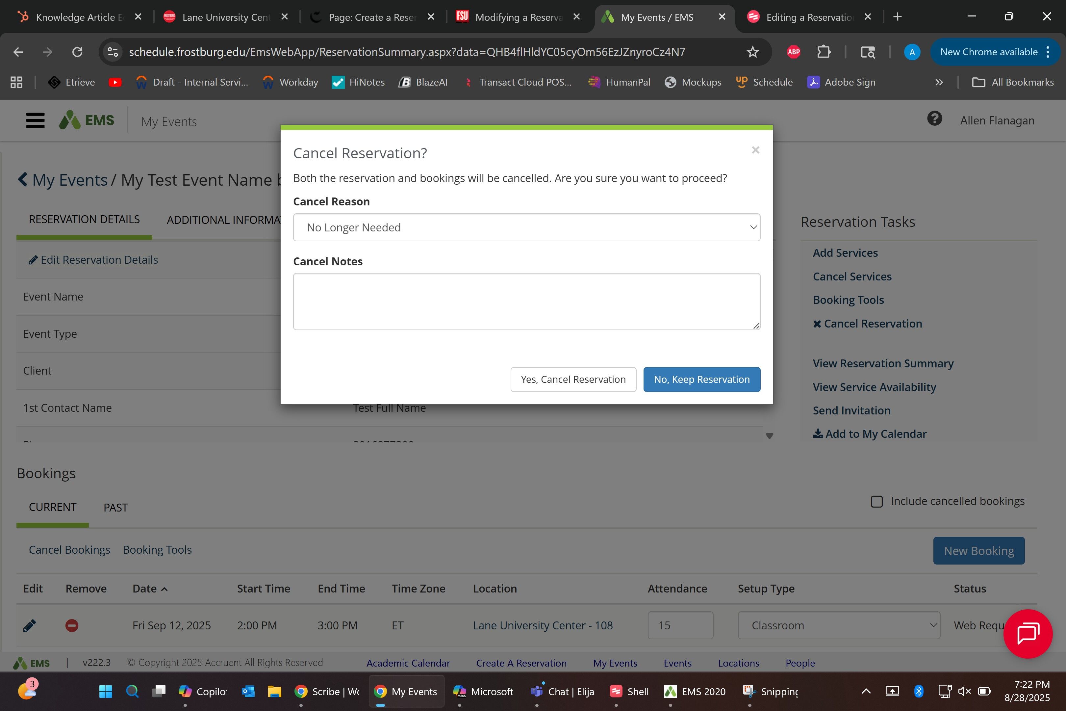Expand the Classroom setup type dropdown
The width and height of the screenshot is (1066, 711).
point(838,625)
